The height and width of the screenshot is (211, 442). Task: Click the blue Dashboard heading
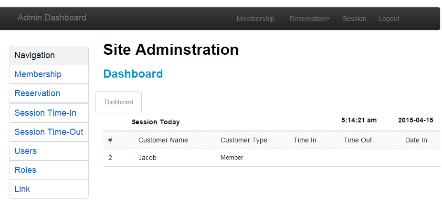(133, 74)
